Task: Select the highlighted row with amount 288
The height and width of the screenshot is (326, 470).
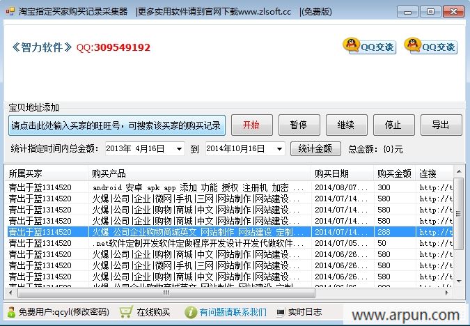Action: (229, 232)
